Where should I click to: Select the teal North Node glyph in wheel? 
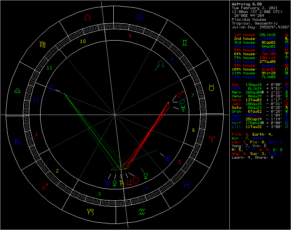click(x=160, y=64)
